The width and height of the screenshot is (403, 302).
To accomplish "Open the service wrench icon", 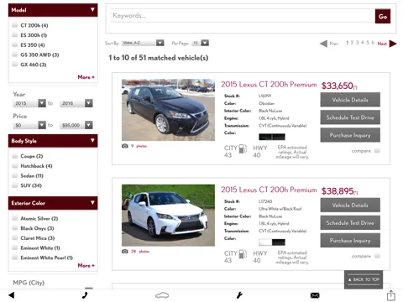I will 239,295.
